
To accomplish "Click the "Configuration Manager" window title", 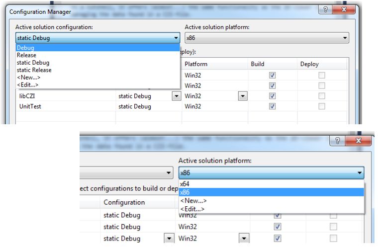I will [40, 12].
